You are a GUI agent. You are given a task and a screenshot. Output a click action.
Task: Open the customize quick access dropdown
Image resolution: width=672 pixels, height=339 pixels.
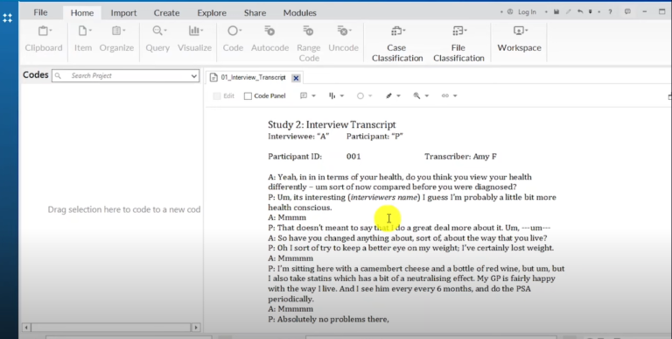tap(590, 12)
